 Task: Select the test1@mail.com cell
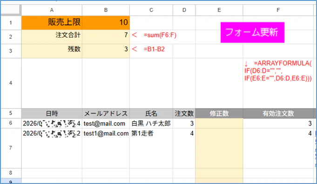pyautogui.click(x=106, y=148)
